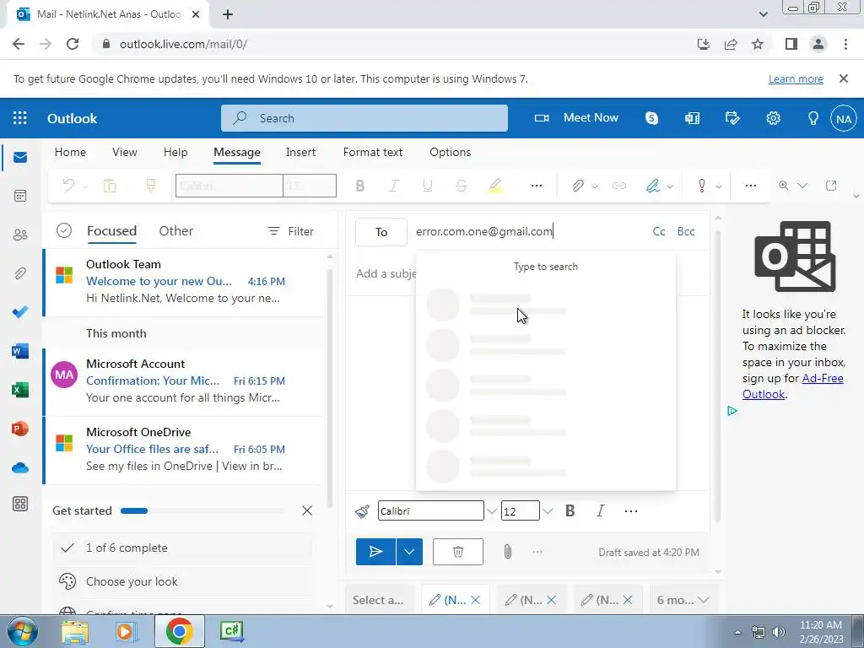Expand the Zoom dropdown arrow in ribbon
864x648 pixels.
click(x=802, y=186)
